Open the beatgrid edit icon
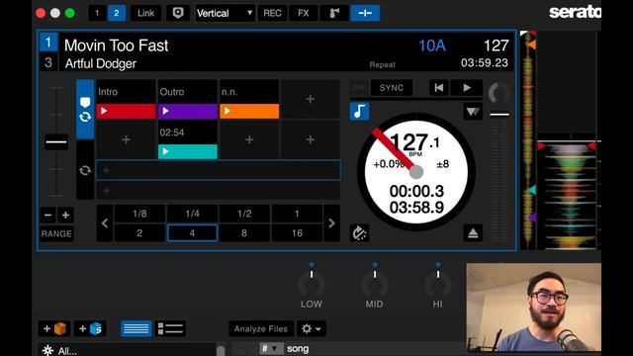633x356 pixels. click(359, 233)
